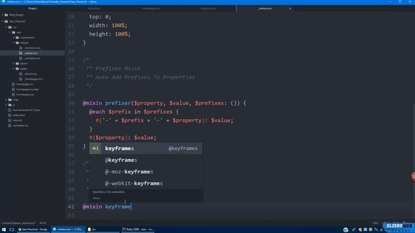Switch to the _variables.scss editor tab

pos(207,8)
